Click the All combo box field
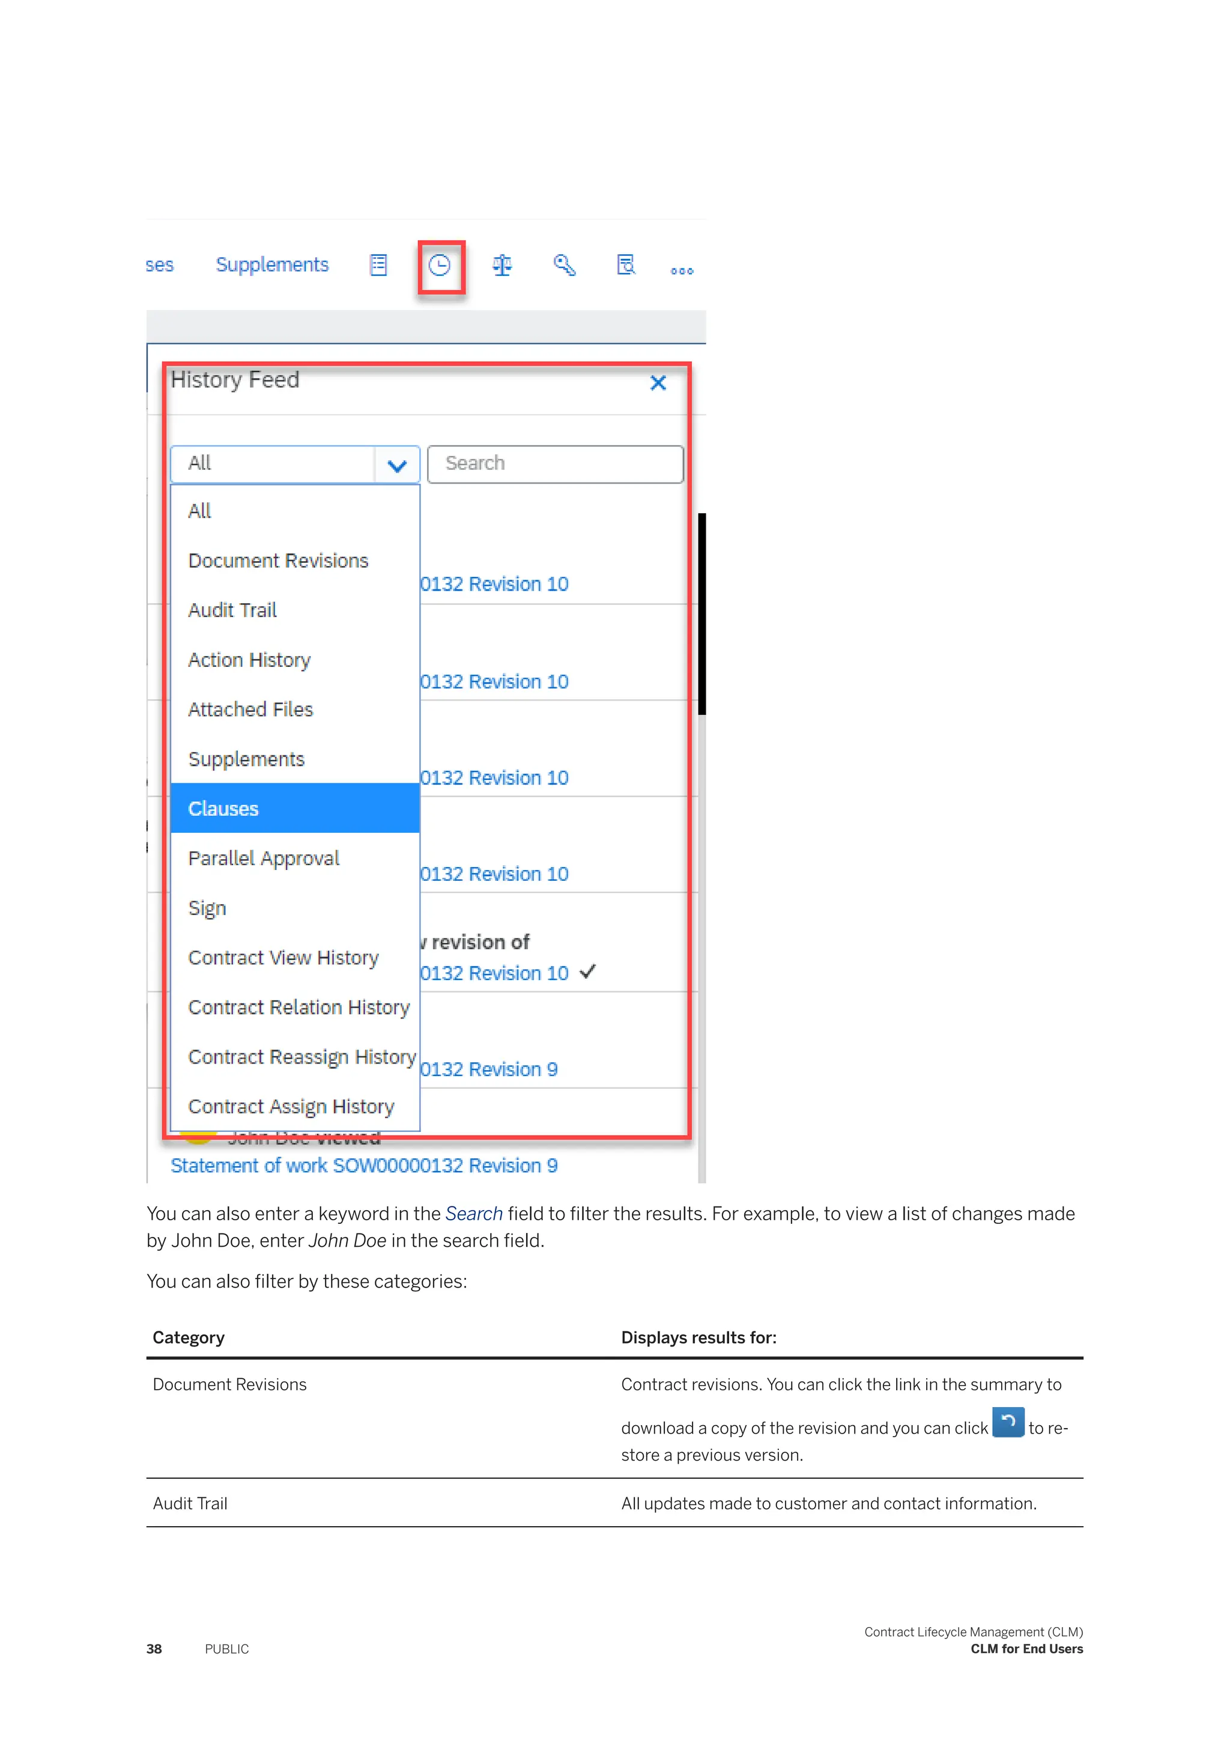Screen dimensions: 1230x1740 [295, 464]
